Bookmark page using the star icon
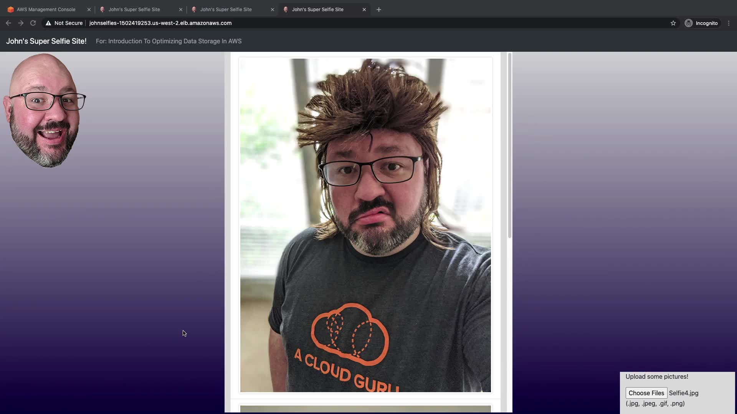Screen dimensions: 737x414 [x=673, y=23]
